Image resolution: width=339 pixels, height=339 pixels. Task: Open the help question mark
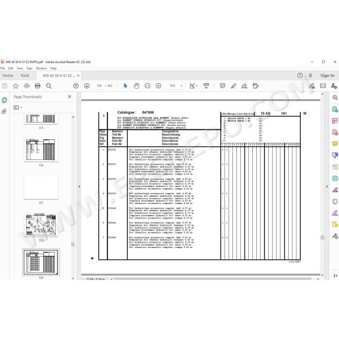pyautogui.click(x=300, y=75)
